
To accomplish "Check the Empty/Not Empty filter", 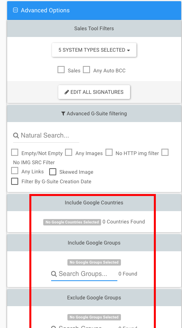I will pyautogui.click(x=15, y=153).
